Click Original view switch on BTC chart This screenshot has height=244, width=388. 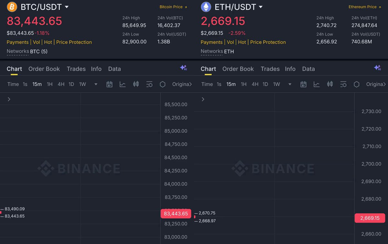point(182,84)
